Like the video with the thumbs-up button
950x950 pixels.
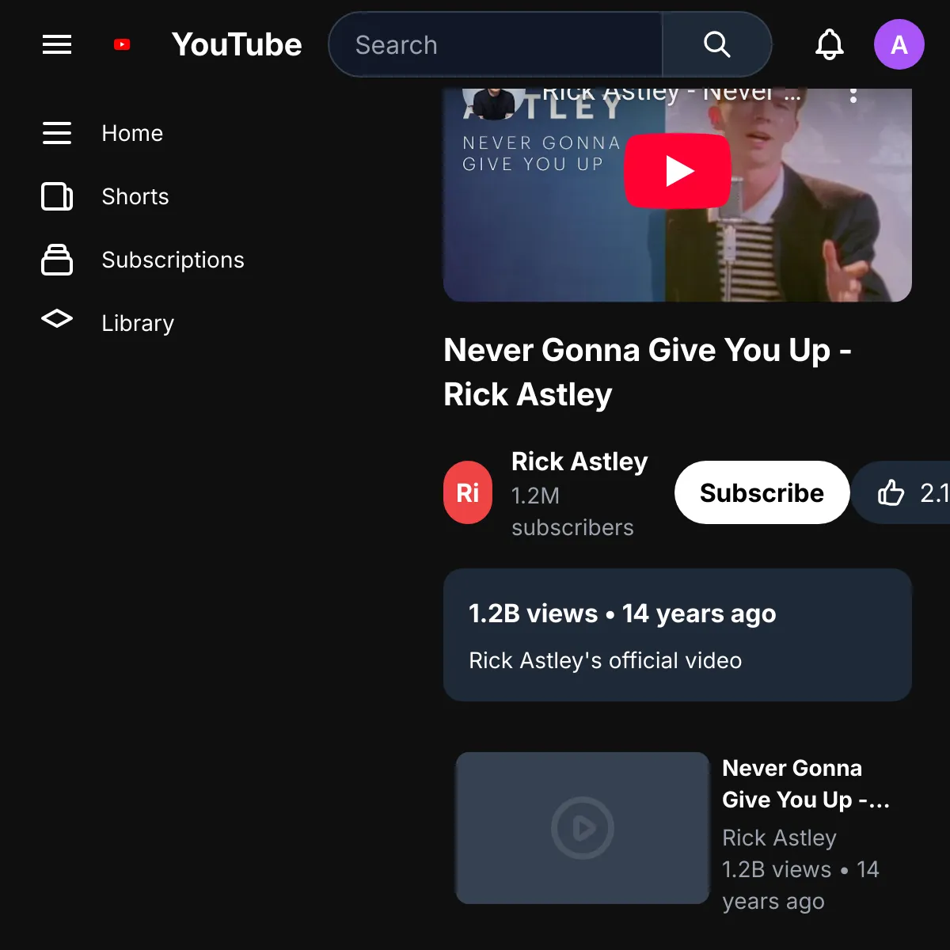(902, 492)
